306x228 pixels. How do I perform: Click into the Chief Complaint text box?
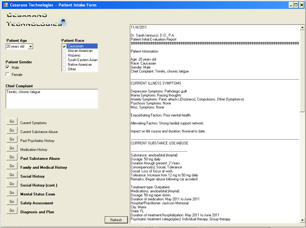tap(52, 99)
